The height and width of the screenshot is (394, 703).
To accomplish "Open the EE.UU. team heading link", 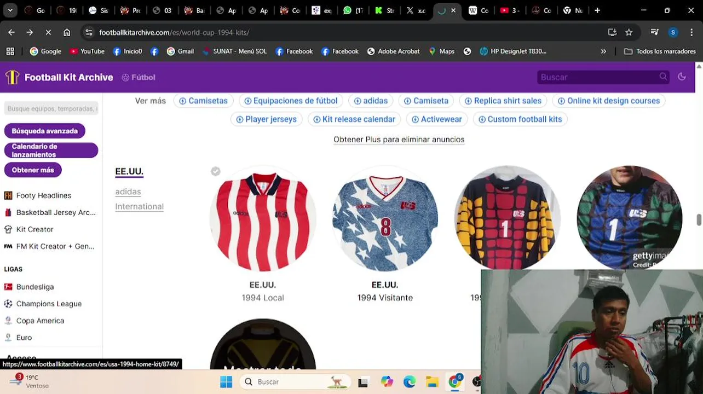I will (x=129, y=171).
